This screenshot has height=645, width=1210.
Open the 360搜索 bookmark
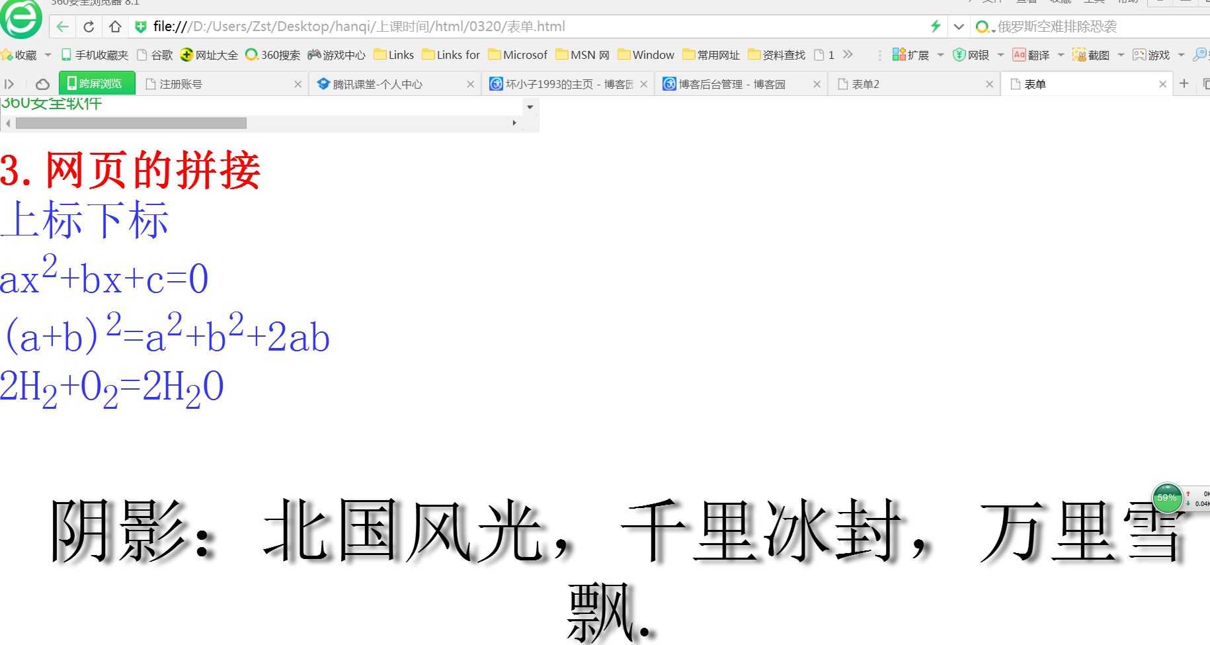[x=272, y=55]
